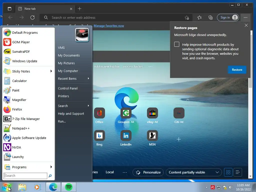Add this page to favorites
The image size is (256, 192).
[x=187, y=17]
